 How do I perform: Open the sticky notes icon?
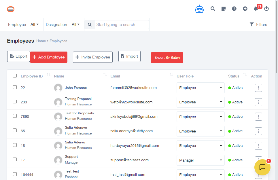pos(224,9)
